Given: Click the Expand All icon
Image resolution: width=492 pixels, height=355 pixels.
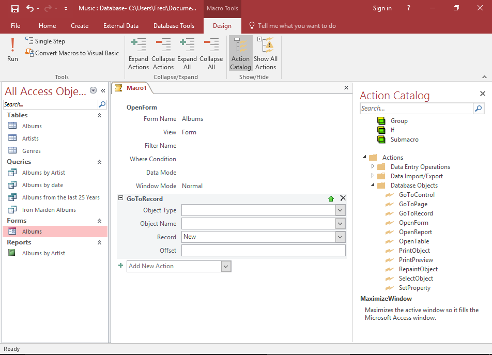Looking at the screenshot, I should click(187, 54).
